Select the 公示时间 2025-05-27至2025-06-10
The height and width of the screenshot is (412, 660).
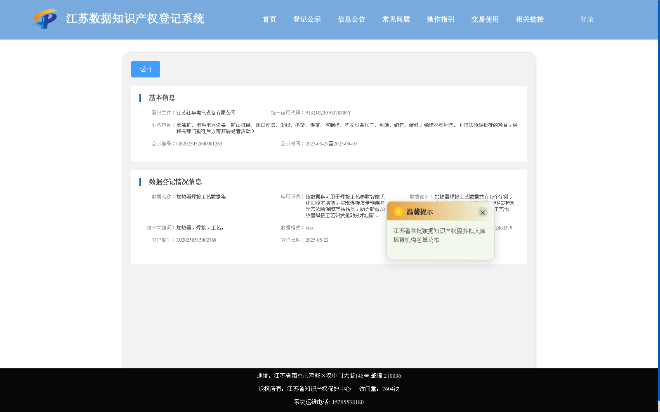click(x=331, y=144)
